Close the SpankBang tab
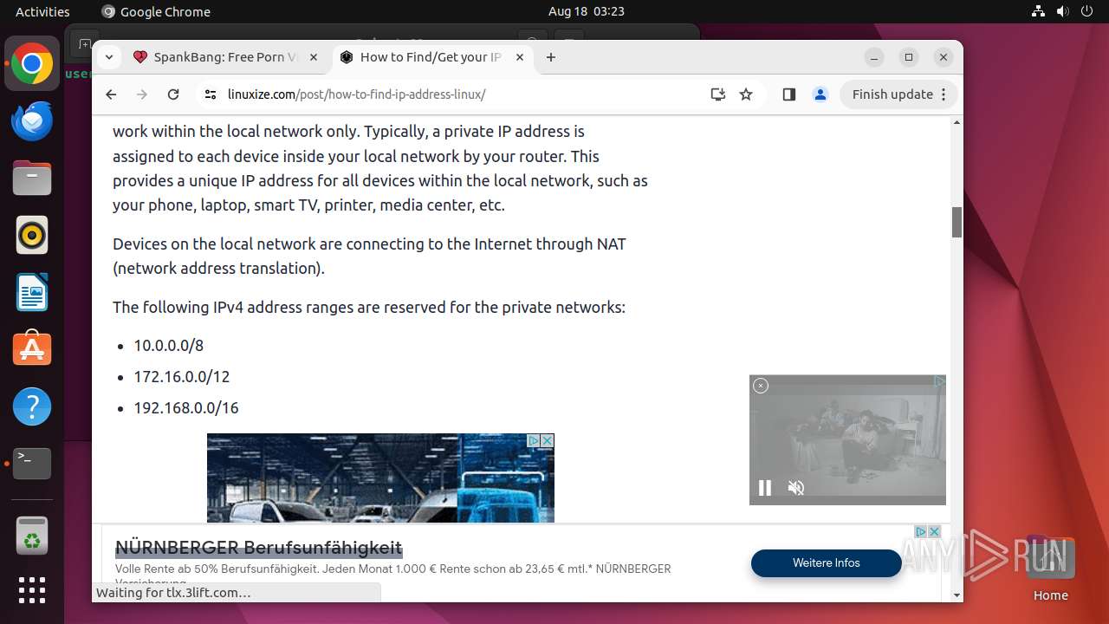 (314, 57)
